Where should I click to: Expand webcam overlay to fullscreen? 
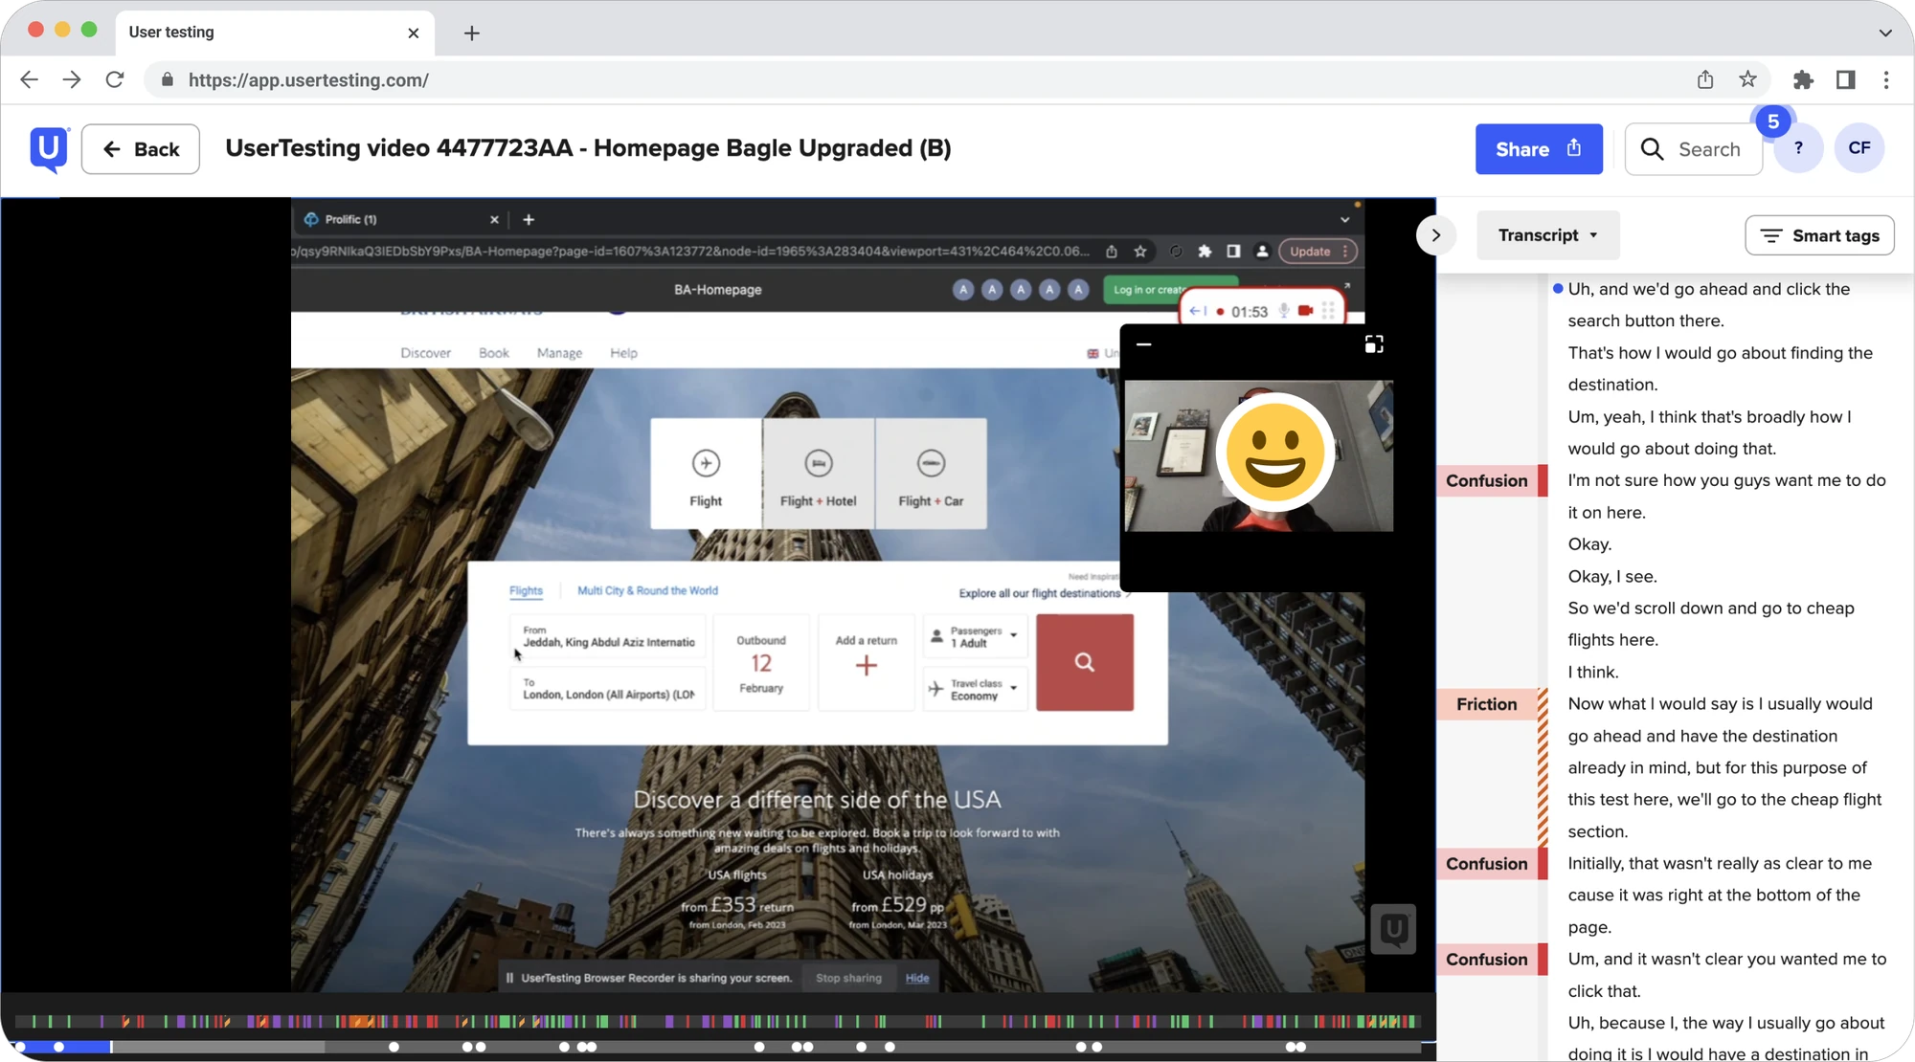[x=1374, y=344]
